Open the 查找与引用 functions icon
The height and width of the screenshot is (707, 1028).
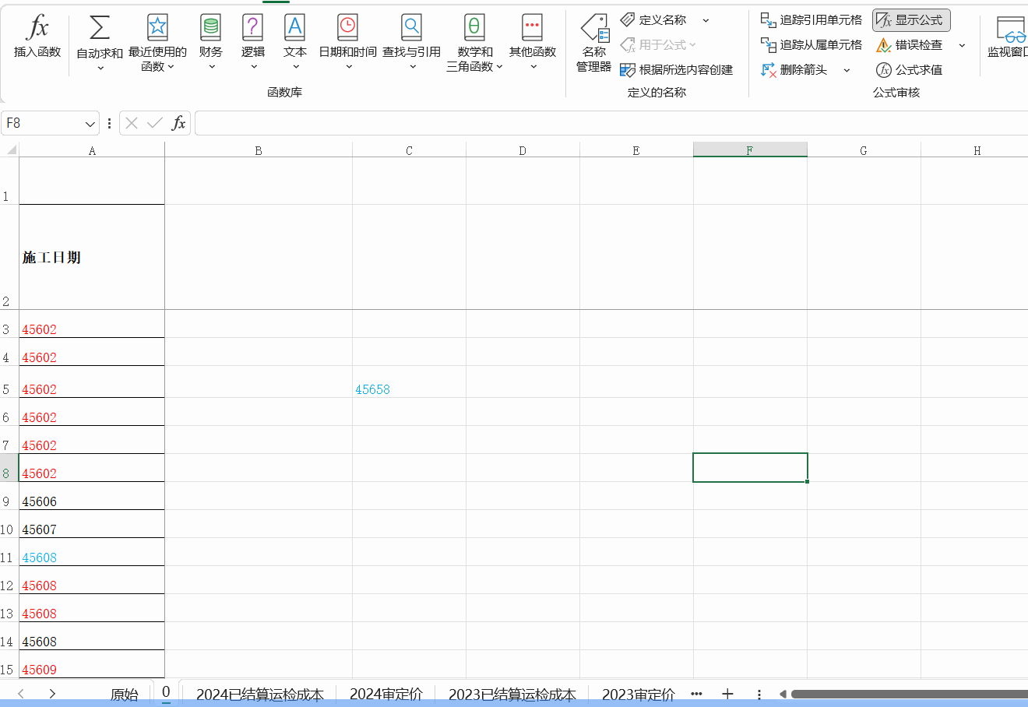[x=411, y=29]
